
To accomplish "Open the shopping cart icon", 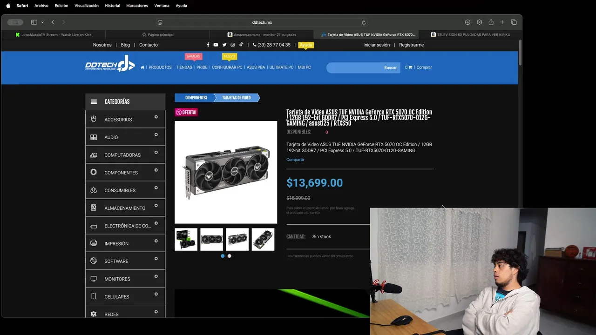I will [x=410, y=67].
